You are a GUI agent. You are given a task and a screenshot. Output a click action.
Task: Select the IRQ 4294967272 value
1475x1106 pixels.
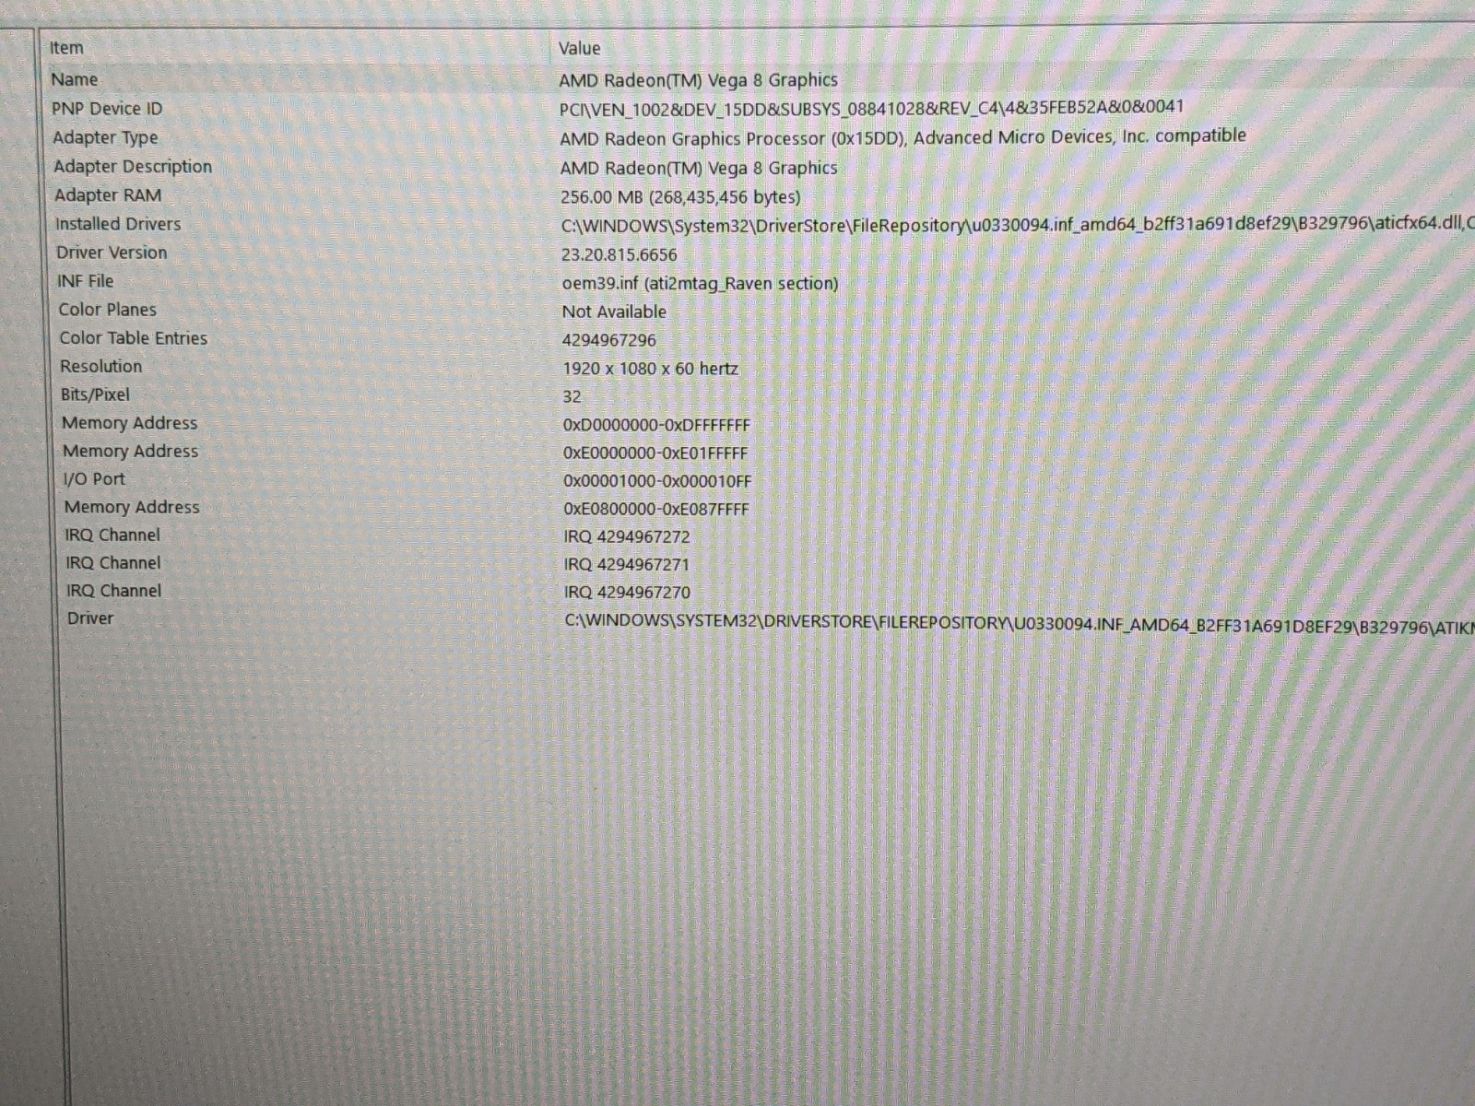pyautogui.click(x=627, y=536)
